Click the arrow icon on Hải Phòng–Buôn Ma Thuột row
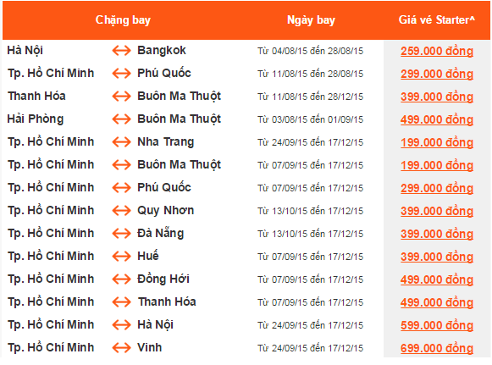The height and width of the screenshot is (365, 492). point(121,119)
